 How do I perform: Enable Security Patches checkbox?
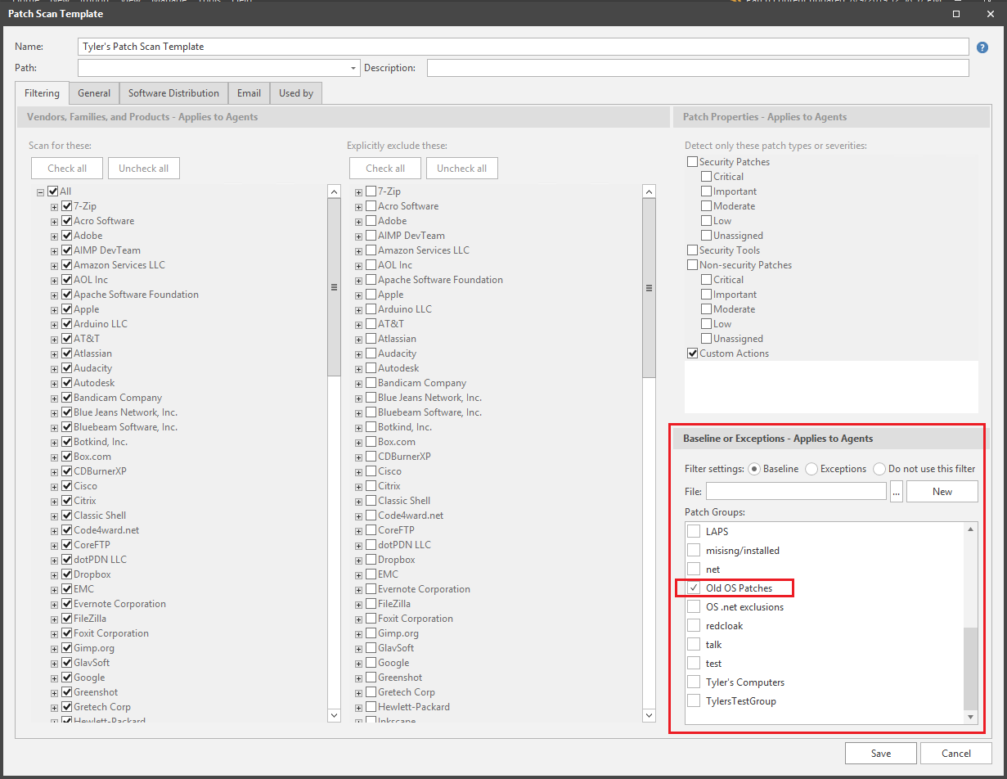tap(692, 162)
